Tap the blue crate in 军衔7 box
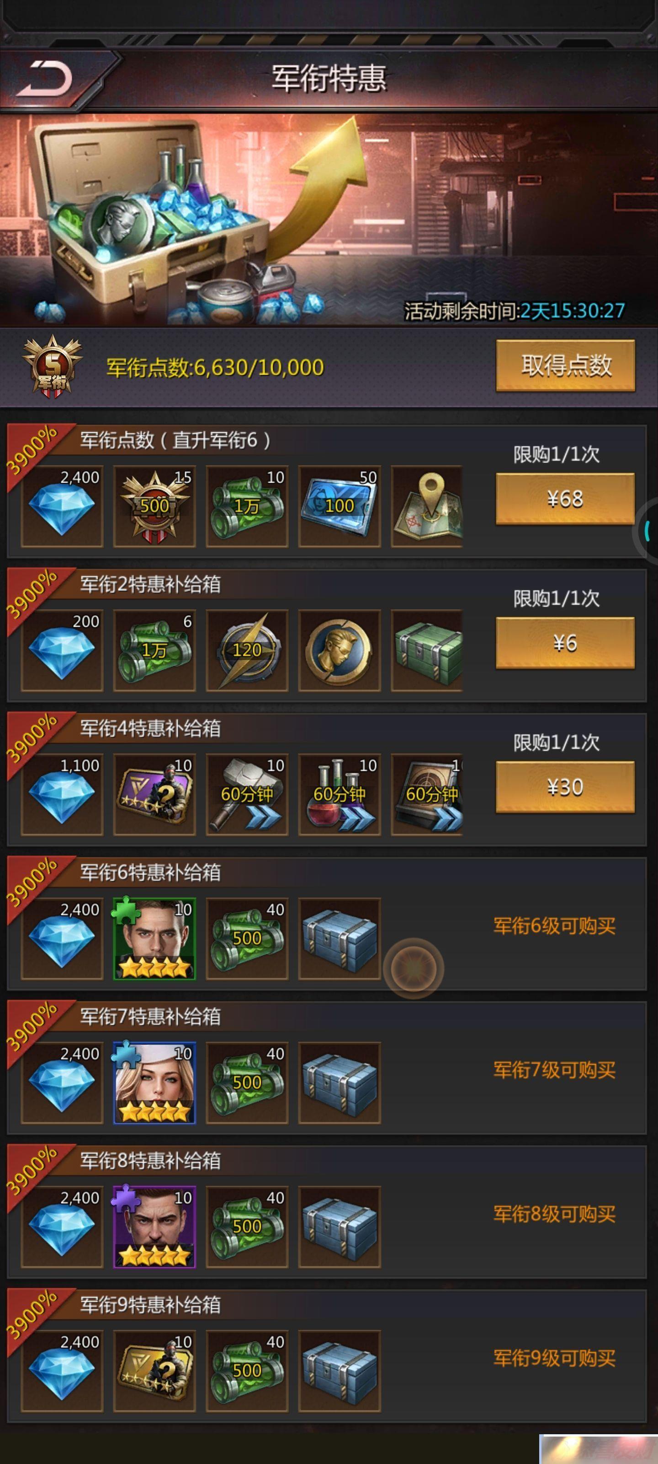Screen dimensions: 658x1464 point(340,1082)
